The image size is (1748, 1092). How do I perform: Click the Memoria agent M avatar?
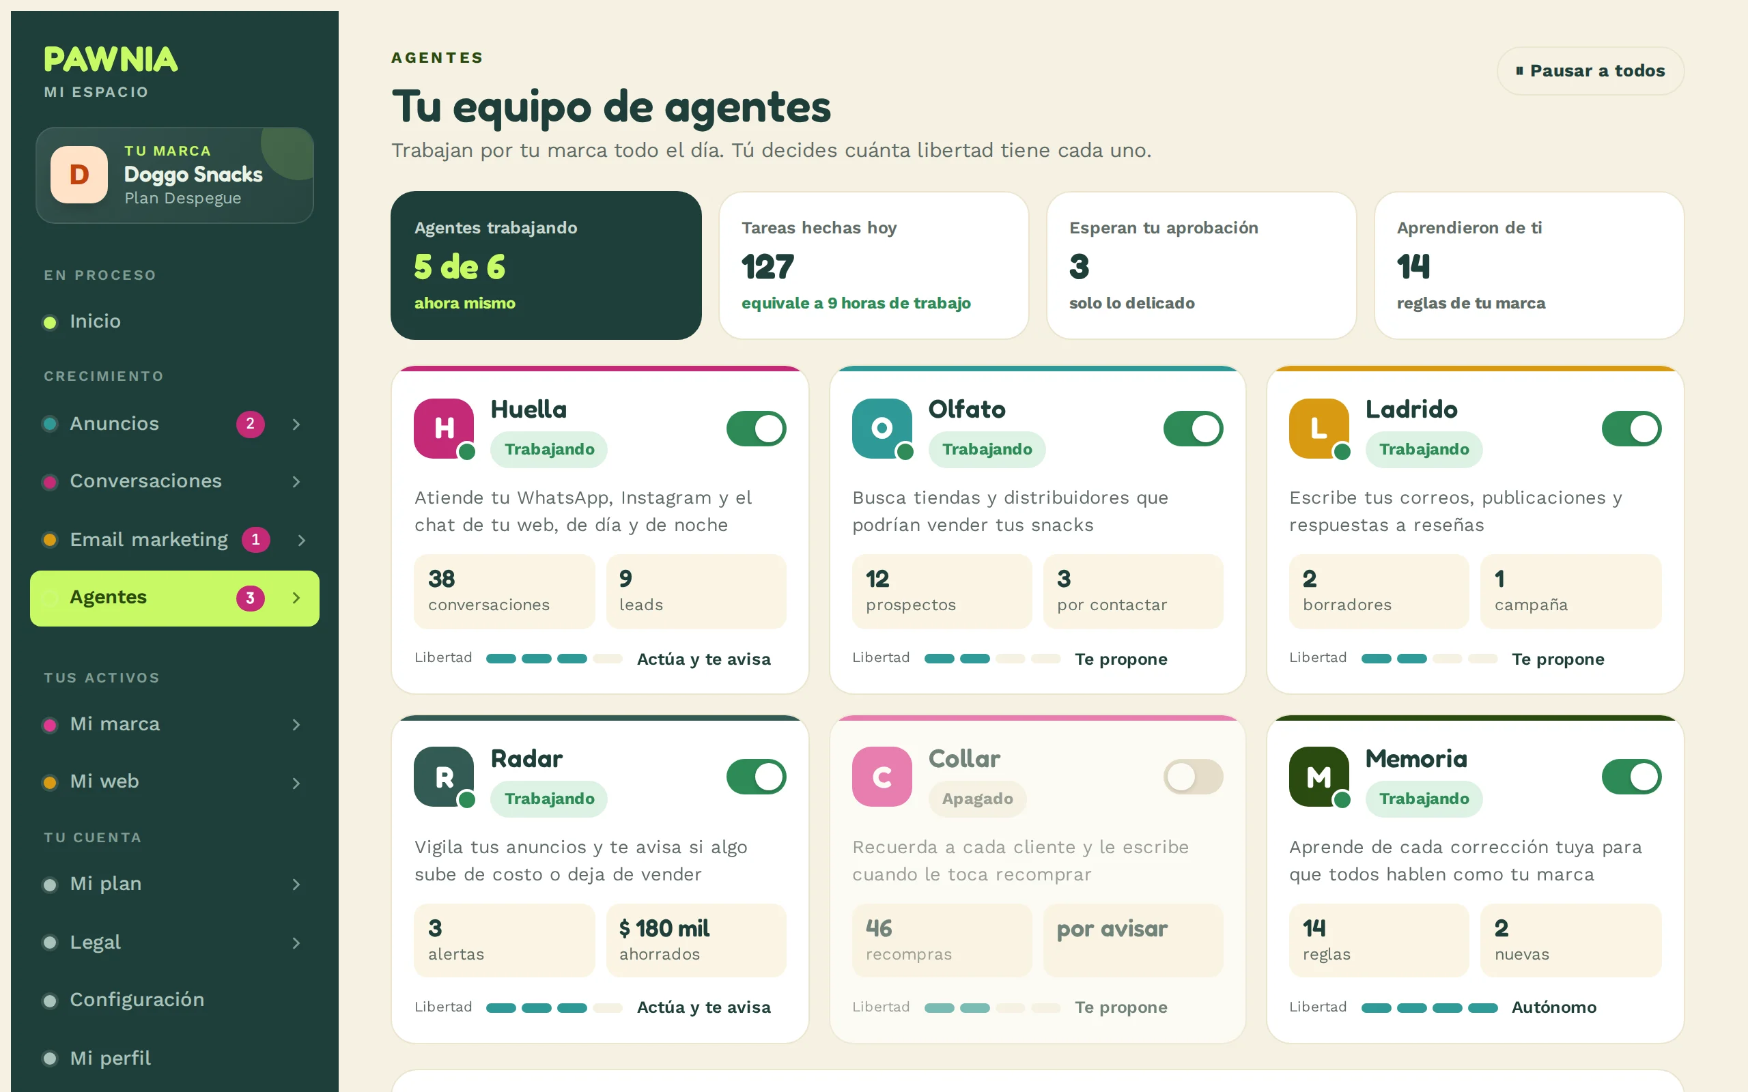pos(1319,777)
